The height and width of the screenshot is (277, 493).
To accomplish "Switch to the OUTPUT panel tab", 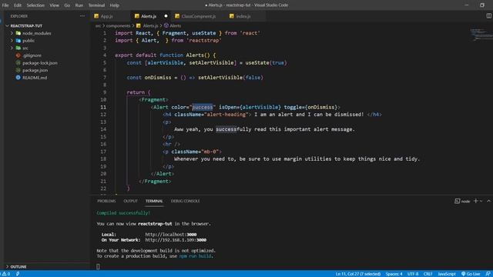I will pos(130,201).
